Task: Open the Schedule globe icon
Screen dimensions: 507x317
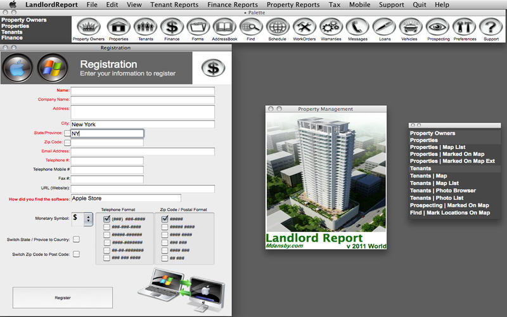Action: (x=277, y=27)
